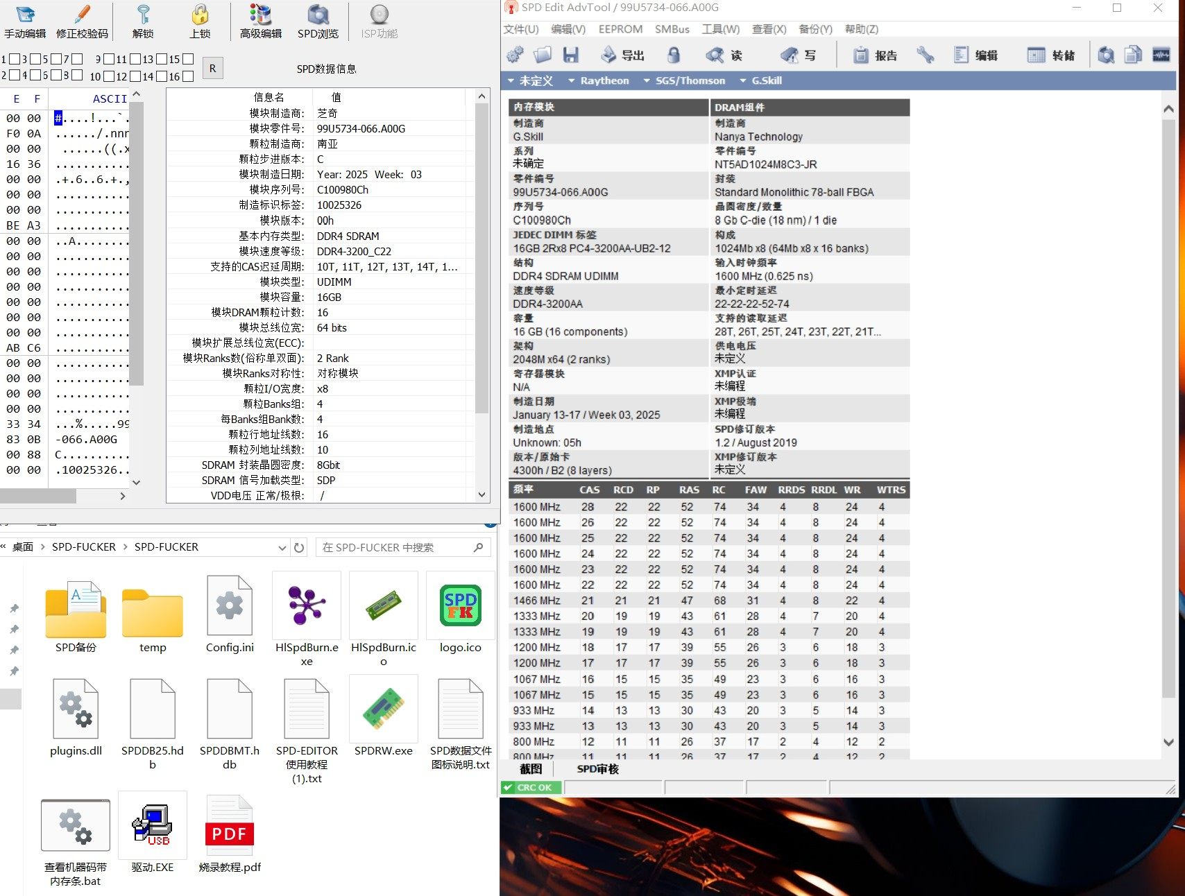Viewport: 1185px width, 896px height.
Task: Check the slot 9 checkbox
Action: point(109,59)
